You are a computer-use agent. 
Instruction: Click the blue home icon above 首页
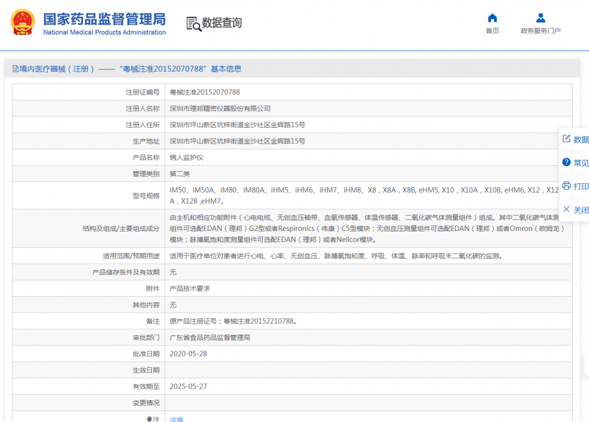pyautogui.click(x=492, y=18)
